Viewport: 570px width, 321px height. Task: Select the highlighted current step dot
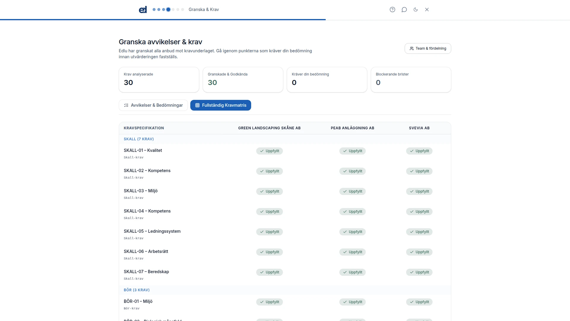pos(168,10)
